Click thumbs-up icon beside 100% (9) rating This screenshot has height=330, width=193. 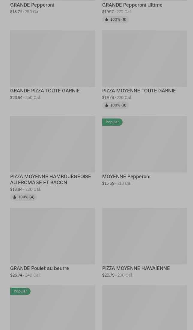106,105
